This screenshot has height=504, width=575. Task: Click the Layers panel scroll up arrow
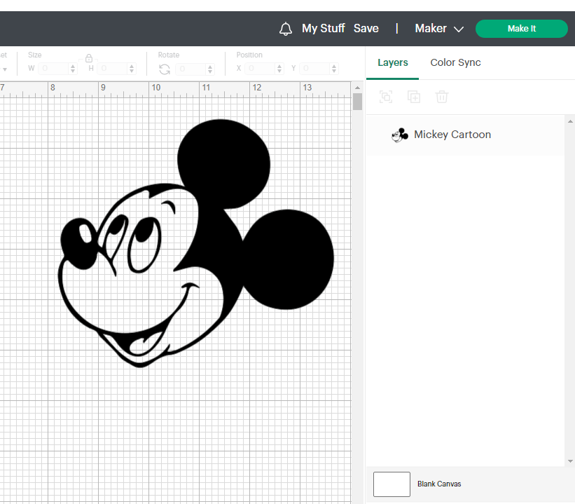[x=570, y=121]
